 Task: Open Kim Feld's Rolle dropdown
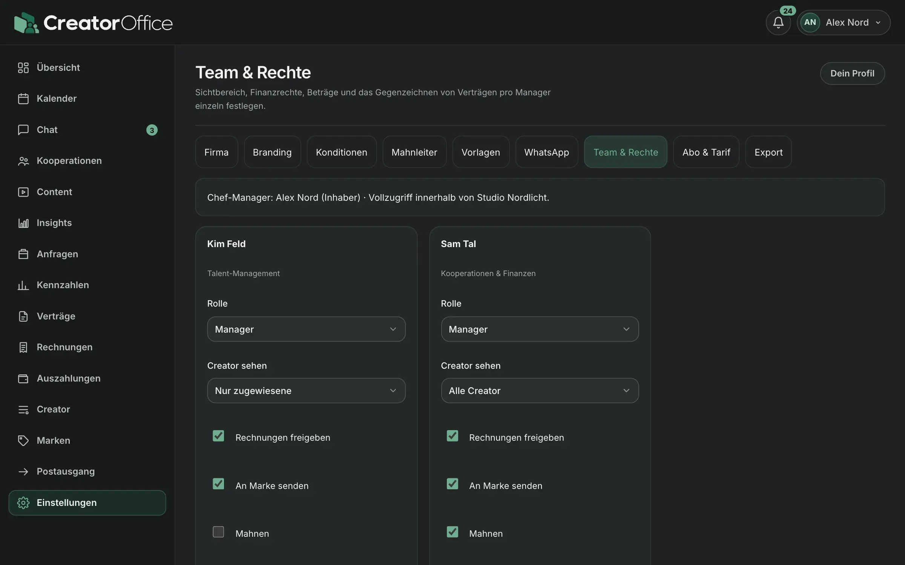306,329
